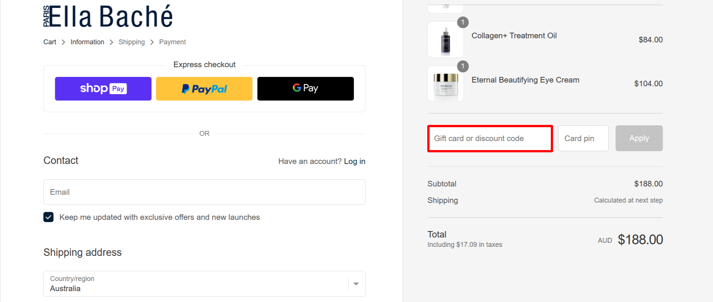Click inside the gift card code field
Viewport: 713px width, 302px height.
[490, 138]
